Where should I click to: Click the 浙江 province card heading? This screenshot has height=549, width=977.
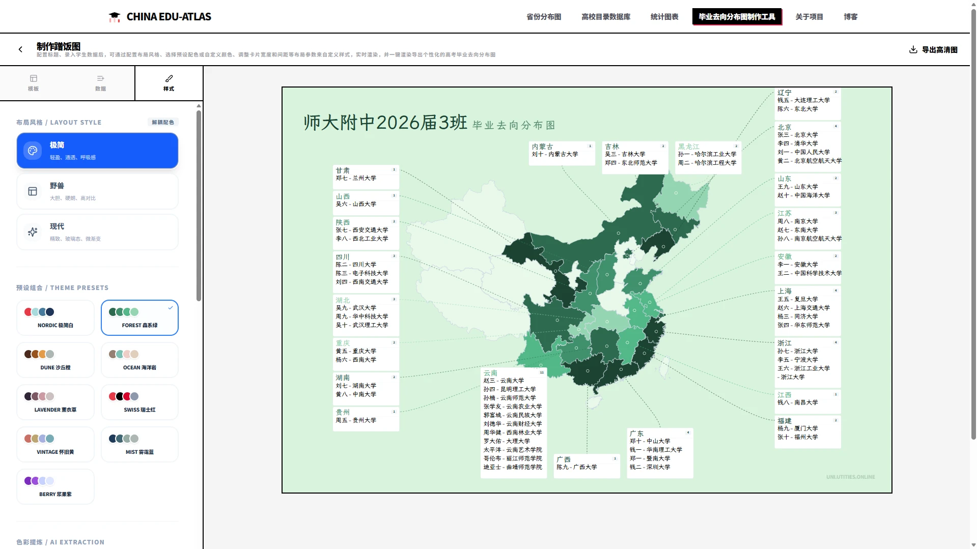785,343
